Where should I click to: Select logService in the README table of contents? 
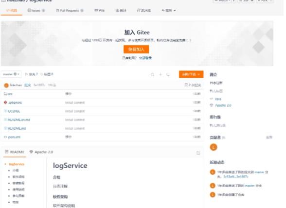(x=17, y=164)
